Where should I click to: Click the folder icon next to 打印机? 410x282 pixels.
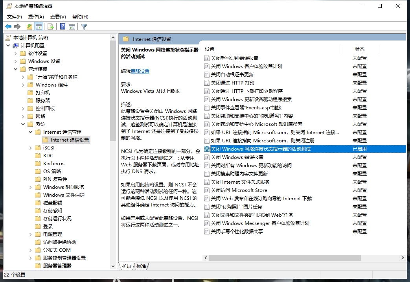click(31, 92)
